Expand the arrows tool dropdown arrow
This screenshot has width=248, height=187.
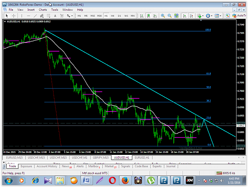(x=72, y=16)
